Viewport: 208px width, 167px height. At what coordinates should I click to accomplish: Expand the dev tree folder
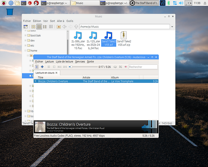[25, 40]
